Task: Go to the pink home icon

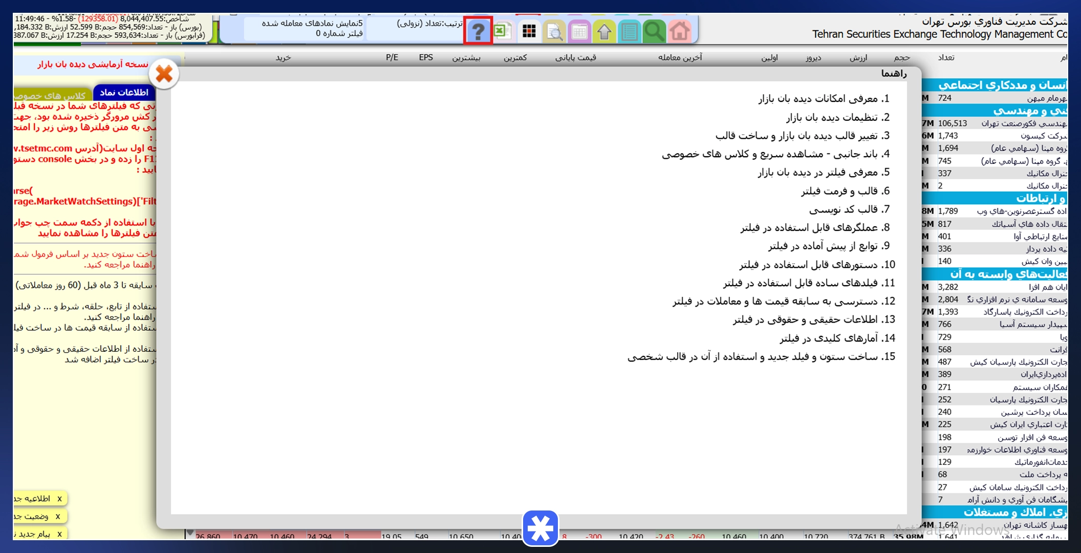Action: (680, 31)
